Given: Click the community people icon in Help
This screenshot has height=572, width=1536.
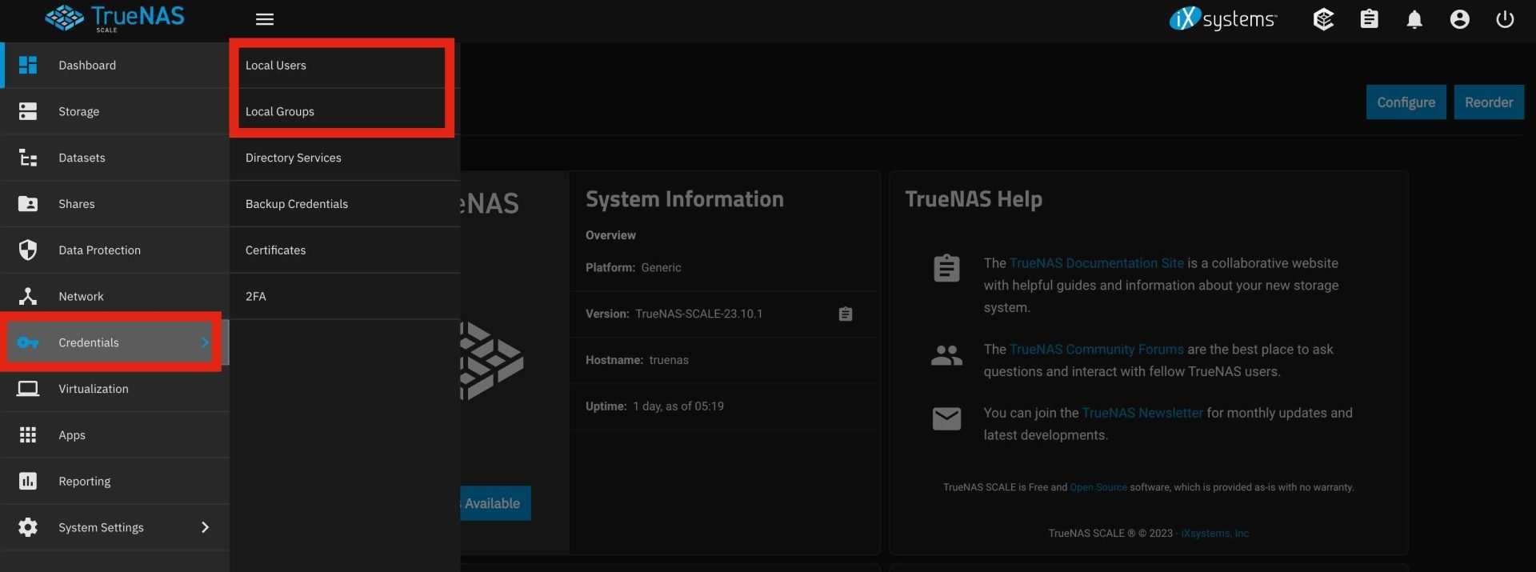Looking at the screenshot, I should (x=946, y=354).
